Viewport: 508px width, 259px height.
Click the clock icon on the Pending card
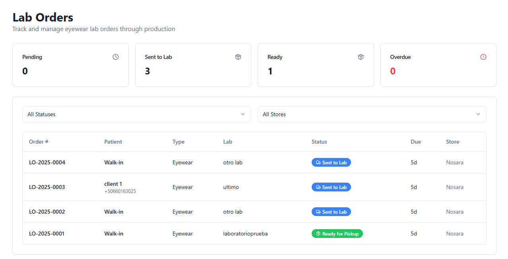click(x=116, y=57)
